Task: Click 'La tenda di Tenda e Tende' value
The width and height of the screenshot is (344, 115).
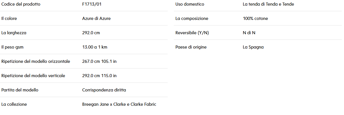Action: pyautogui.click(x=268, y=4)
